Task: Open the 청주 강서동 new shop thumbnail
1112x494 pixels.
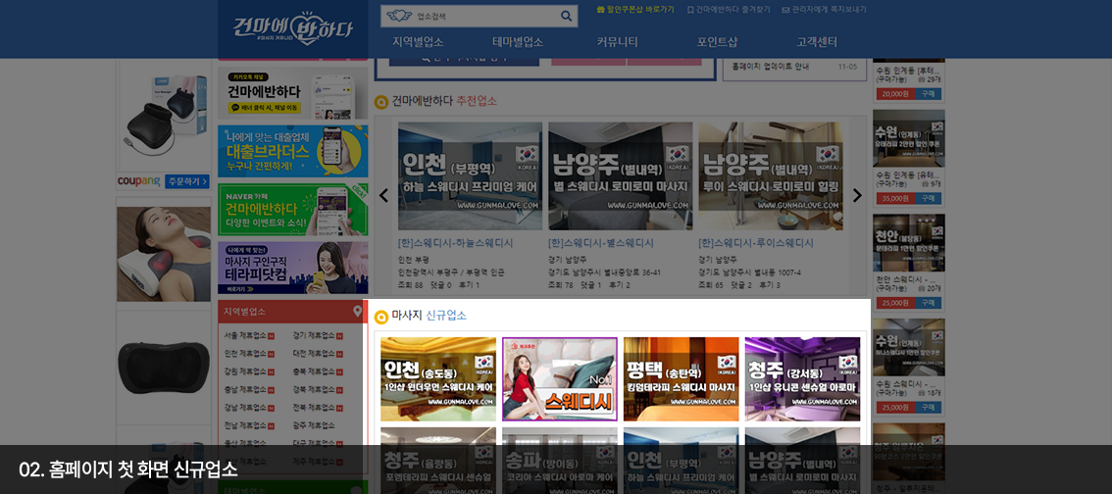Action: pyautogui.click(x=802, y=379)
